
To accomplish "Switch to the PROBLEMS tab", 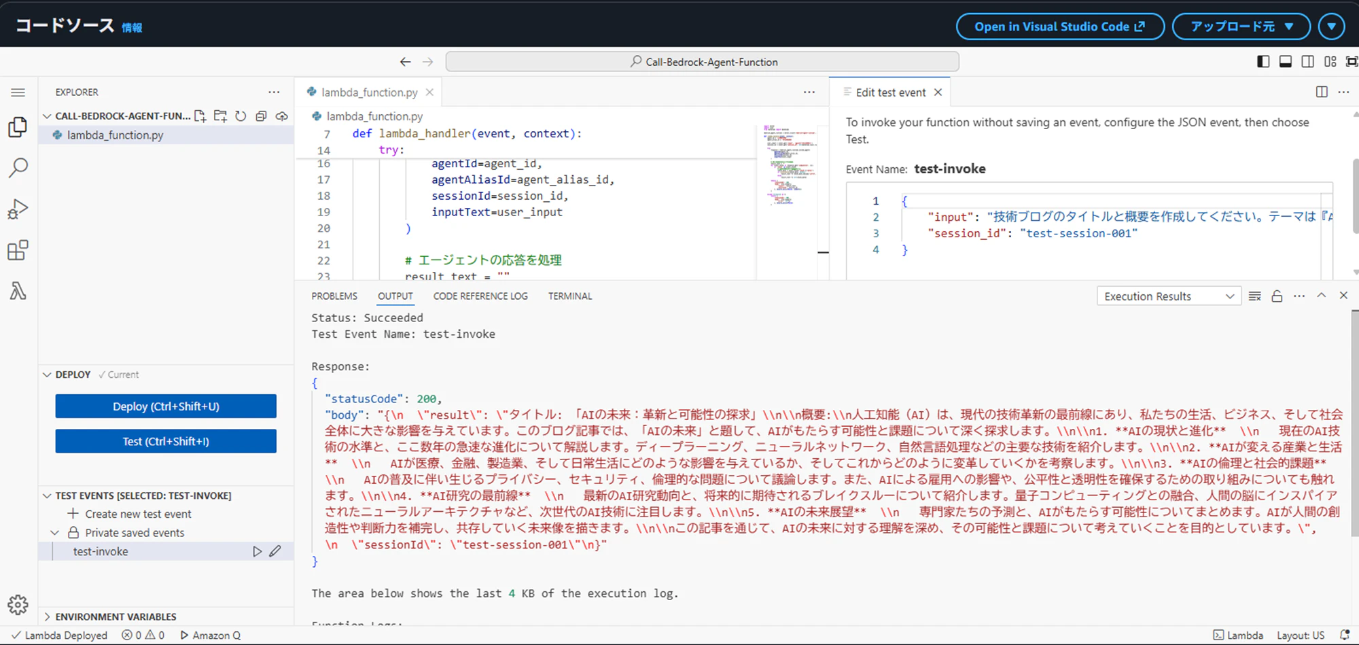I will [334, 296].
